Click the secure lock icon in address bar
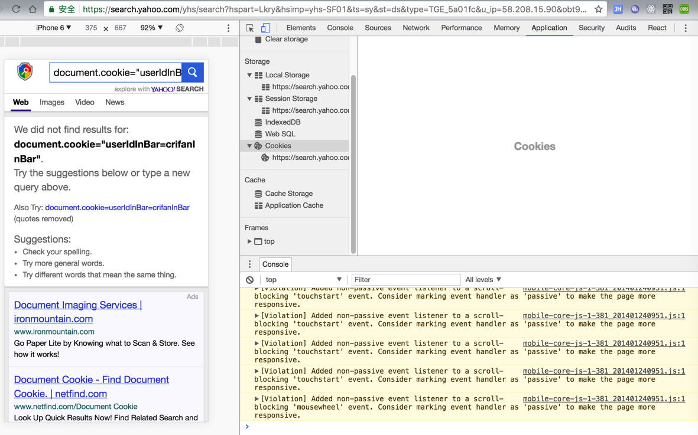Image resolution: width=698 pixels, height=435 pixels. (51, 9)
